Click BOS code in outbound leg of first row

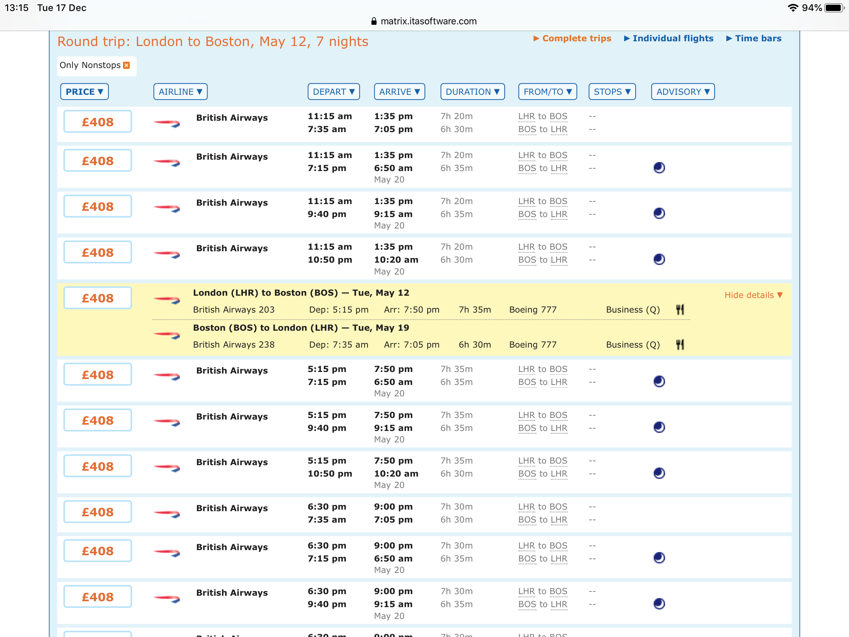[559, 116]
